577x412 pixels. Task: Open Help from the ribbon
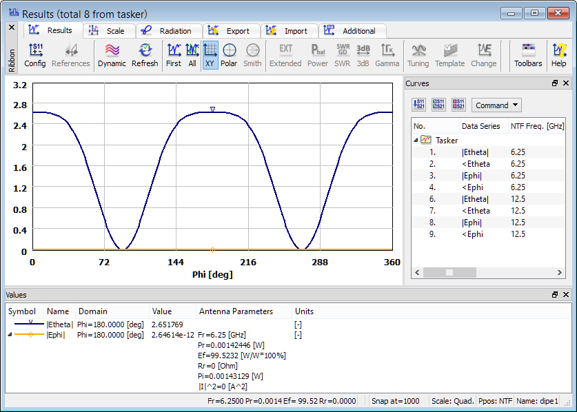558,55
